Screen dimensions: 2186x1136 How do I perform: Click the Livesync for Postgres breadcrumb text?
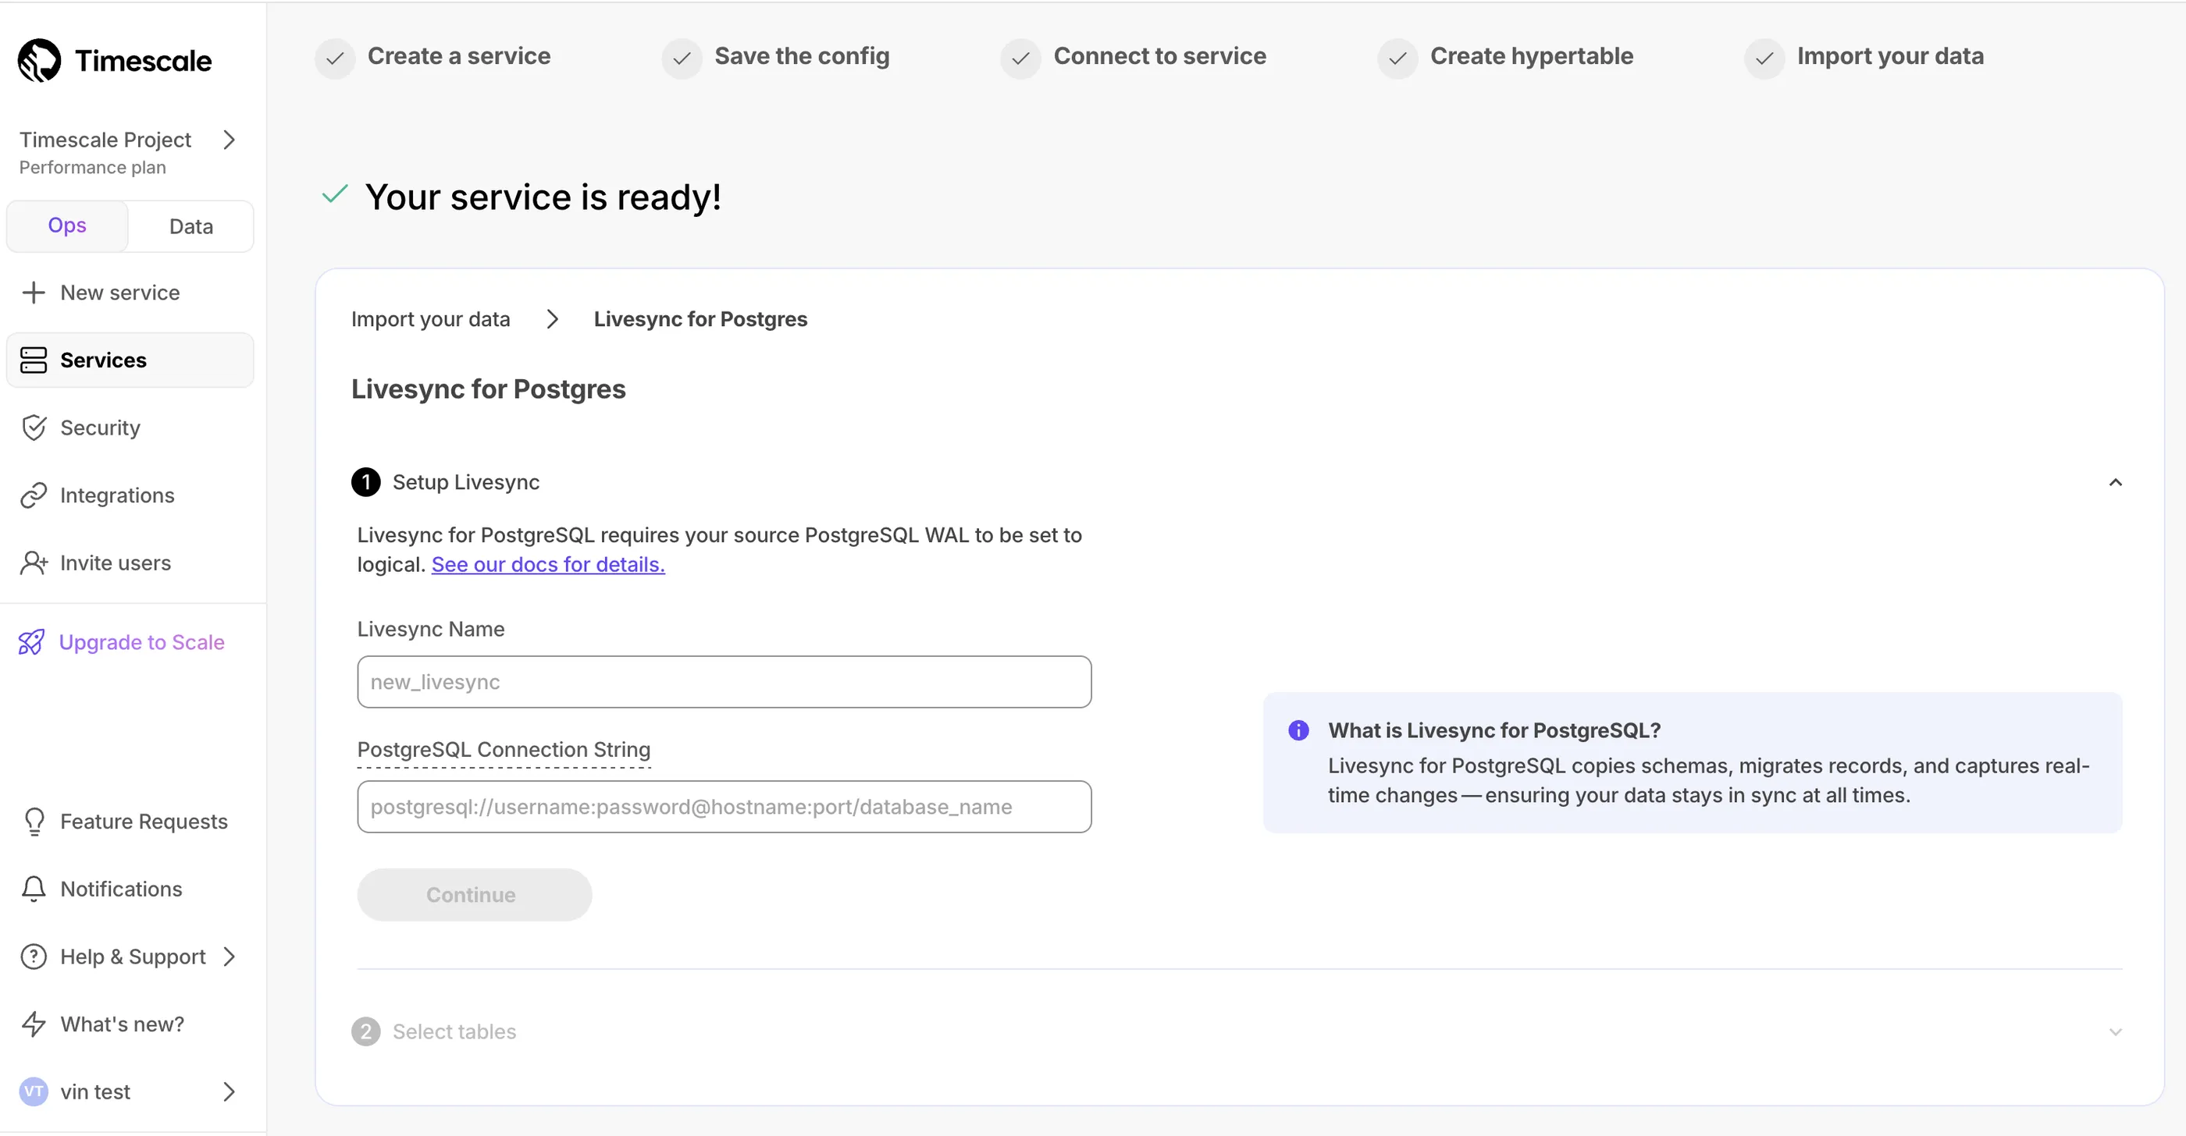pos(700,320)
